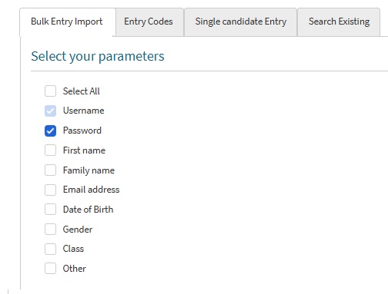This screenshot has width=388, height=294.
Task: Enable the First name checkbox
Action: 50,150
